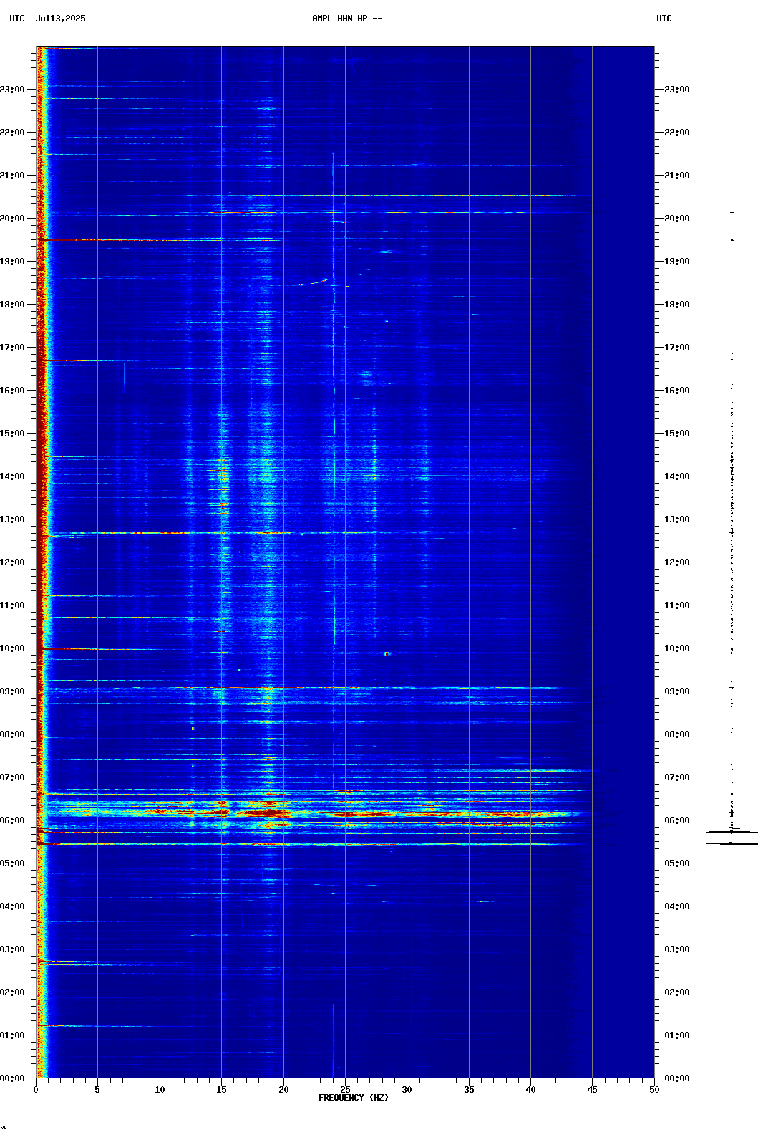Screen dimensions: 763x1135
Task: Click the '5' frequency axis tick label
Action: [x=97, y=1090]
